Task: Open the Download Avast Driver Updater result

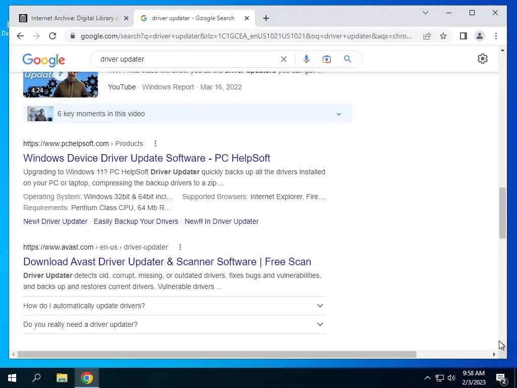Action: point(167,262)
